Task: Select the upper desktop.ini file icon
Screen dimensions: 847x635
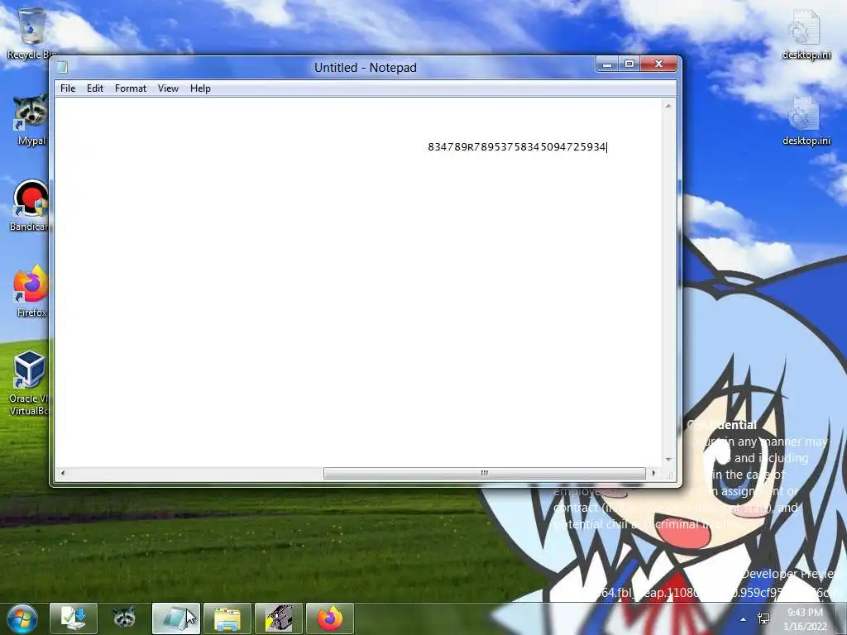Action: pyautogui.click(x=806, y=33)
